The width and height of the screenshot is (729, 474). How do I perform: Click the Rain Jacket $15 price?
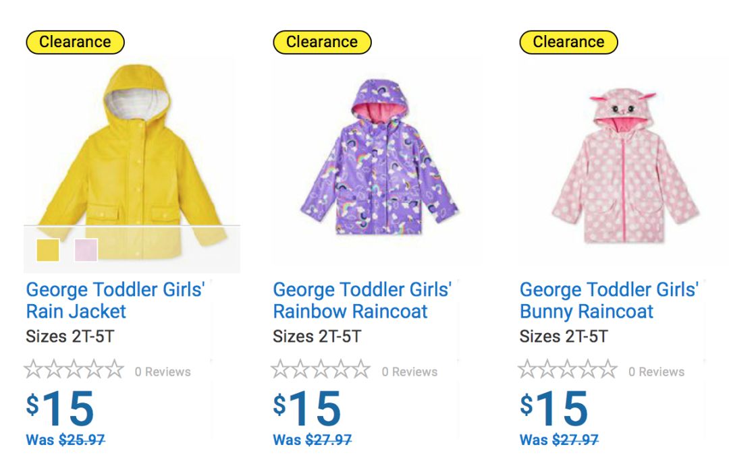point(60,409)
